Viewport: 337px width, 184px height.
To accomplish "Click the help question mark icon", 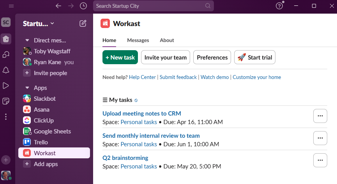I will coord(279,6).
